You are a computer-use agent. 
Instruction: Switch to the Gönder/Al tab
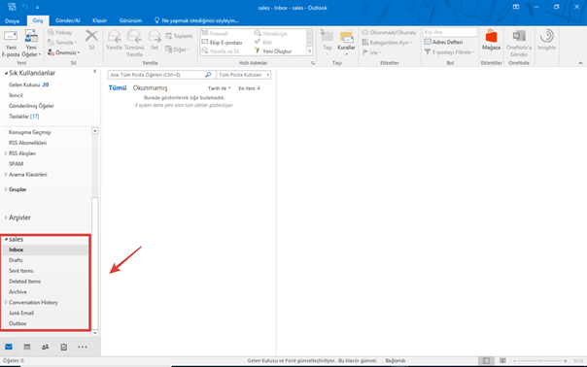68,20
